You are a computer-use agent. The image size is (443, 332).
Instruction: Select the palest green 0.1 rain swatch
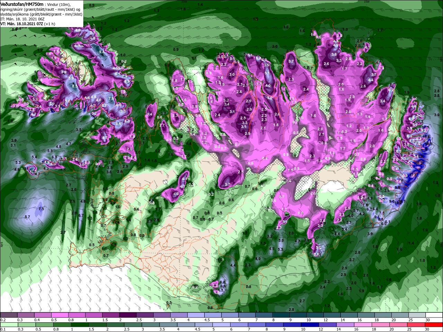coord(9,325)
